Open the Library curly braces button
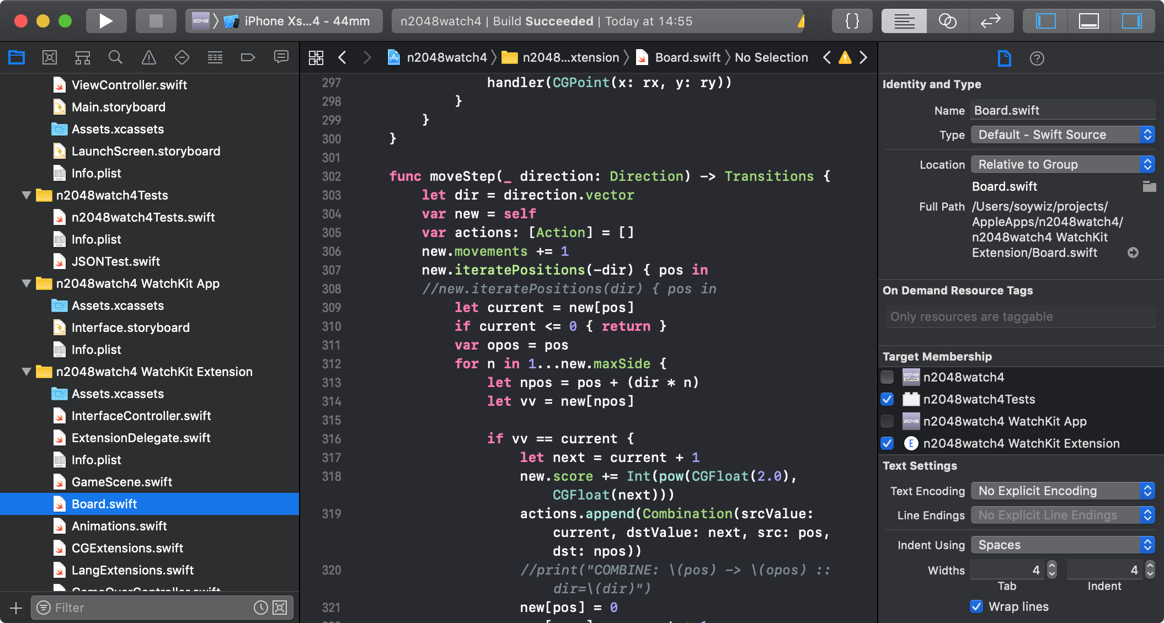The height and width of the screenshot is (623, 1164). [x=852, y=21]
